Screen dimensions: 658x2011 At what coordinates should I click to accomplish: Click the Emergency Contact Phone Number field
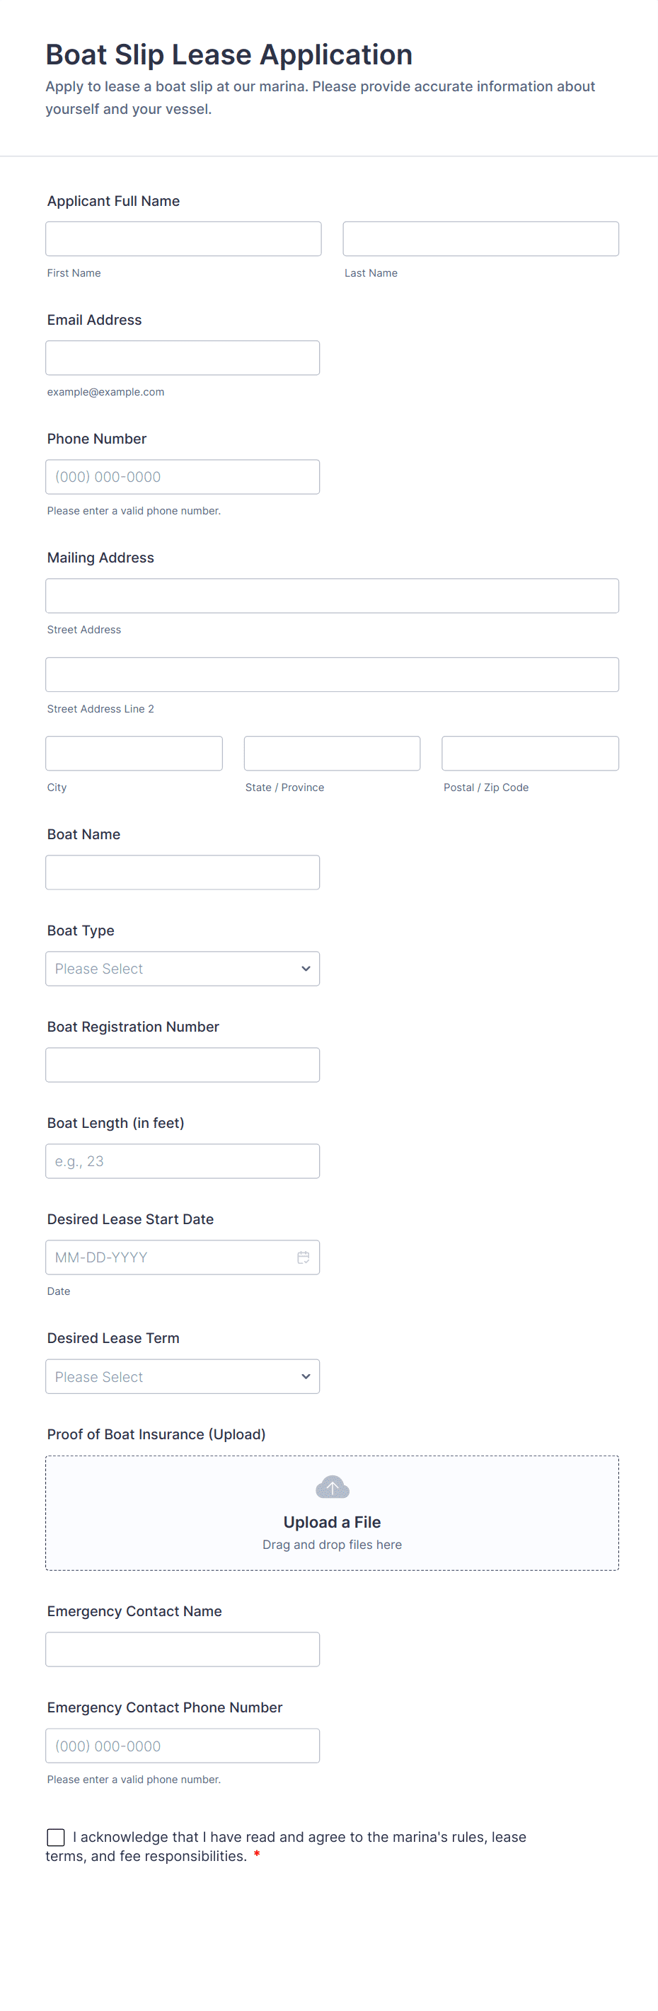pyautogui.click(x=182, y=1746)
